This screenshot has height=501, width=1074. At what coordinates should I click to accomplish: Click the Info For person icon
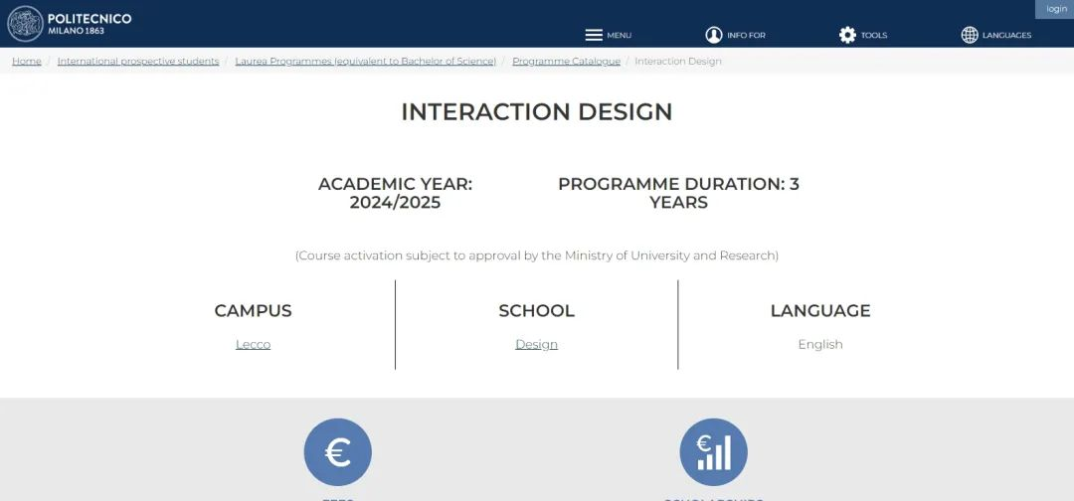click(x=713, y=35)
